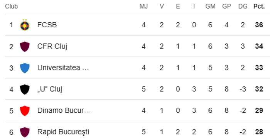This screenshot has height=140, width=270.
Task: Click the Pct. column header
Action: tap(259, 7)
